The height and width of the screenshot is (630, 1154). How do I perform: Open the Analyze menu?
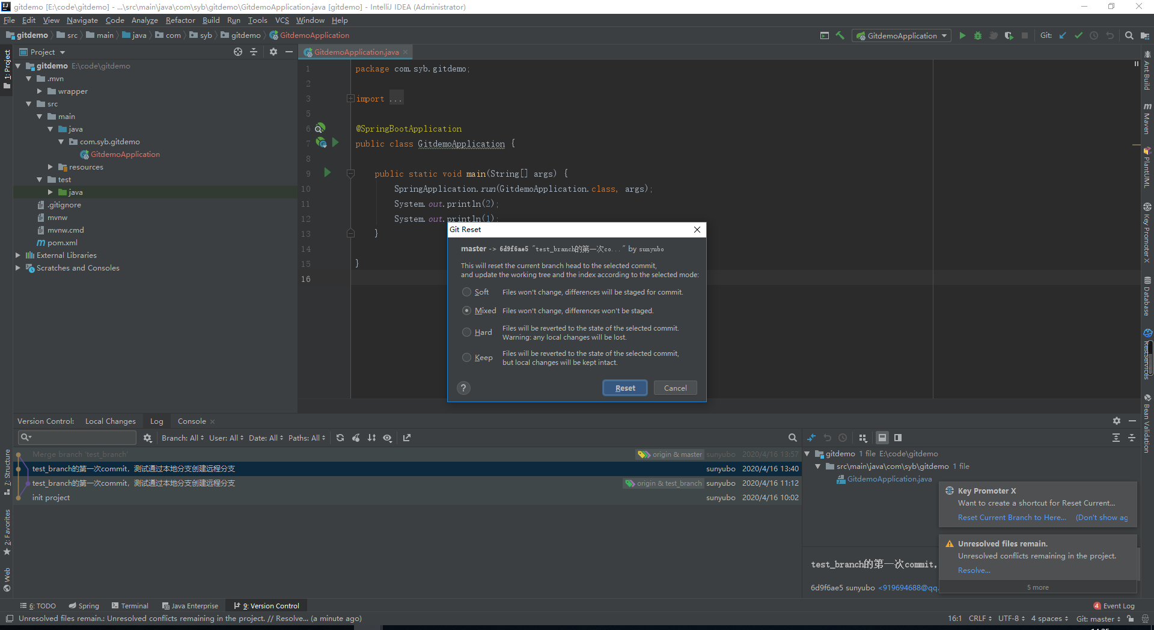pos(145,20)
